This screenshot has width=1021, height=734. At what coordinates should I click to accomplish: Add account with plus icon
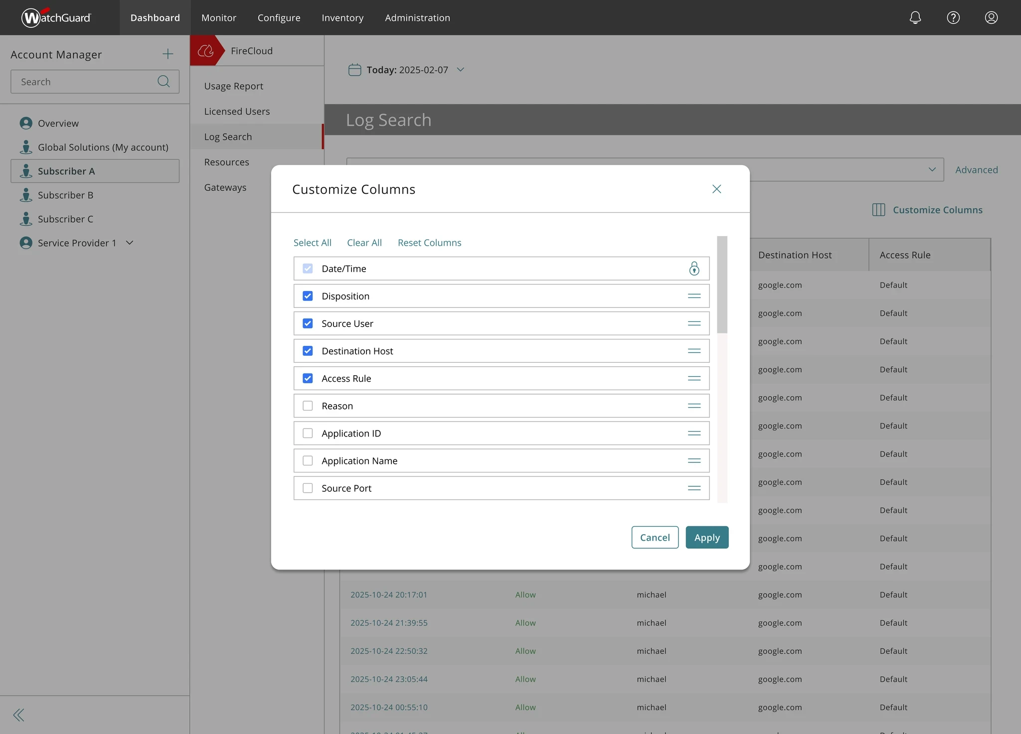[168, 54]
